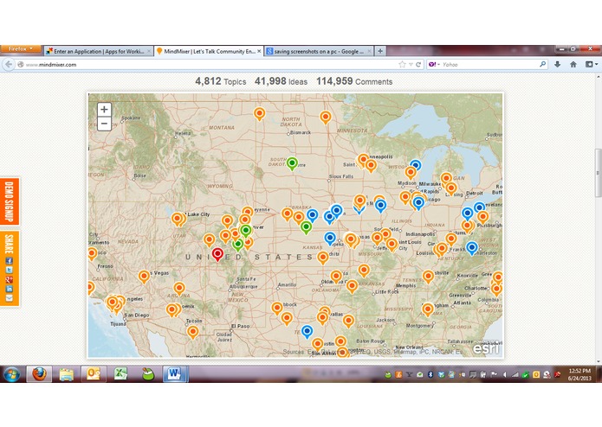Open the bookmarks menu dropdown
The width and height of the screenshot is (602, 427).
click(x=592, y=64)
